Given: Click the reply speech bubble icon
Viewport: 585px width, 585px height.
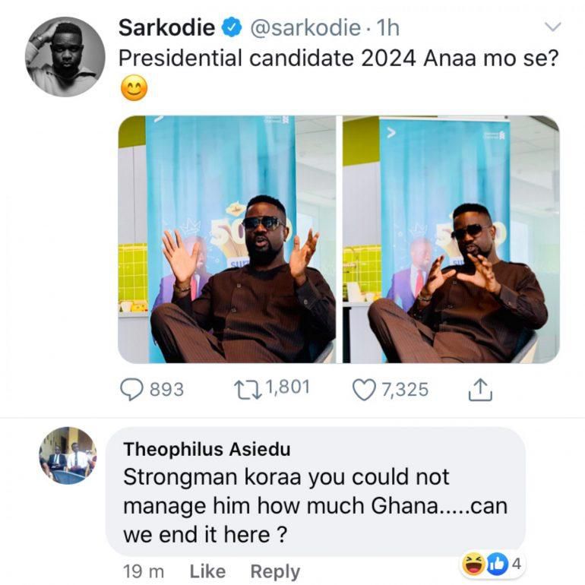Looking at the screenshot, I should tap(132, 390).
